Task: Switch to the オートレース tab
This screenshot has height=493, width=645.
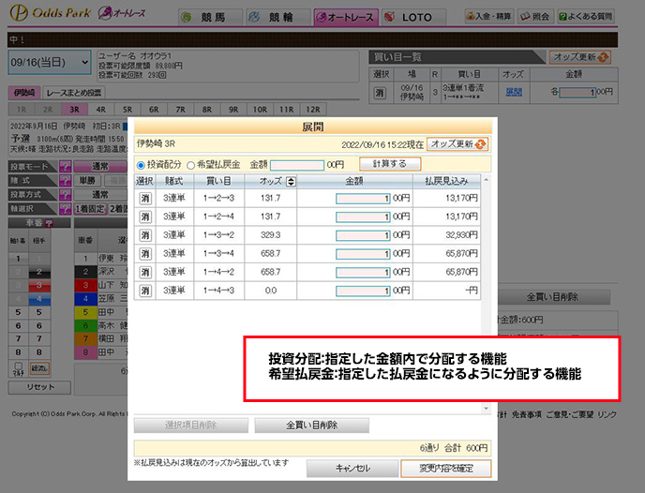Action: tap(346, 17)
